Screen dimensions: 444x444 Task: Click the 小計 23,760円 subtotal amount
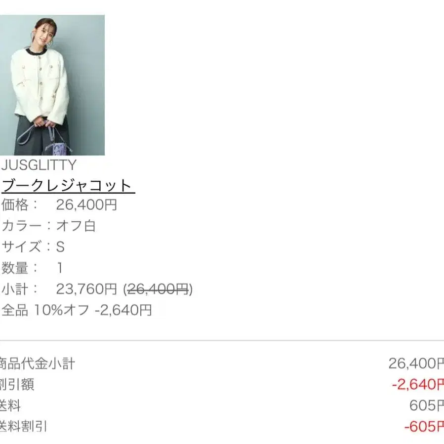tap(86, 289)
